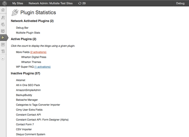
Task: Collapse the More Fields 2 activations list
Action: [x=38, y=52]
